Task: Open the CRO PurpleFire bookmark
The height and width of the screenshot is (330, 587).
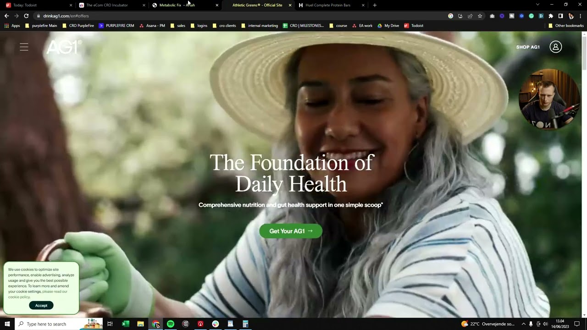Action: click(x=78, y=26)
